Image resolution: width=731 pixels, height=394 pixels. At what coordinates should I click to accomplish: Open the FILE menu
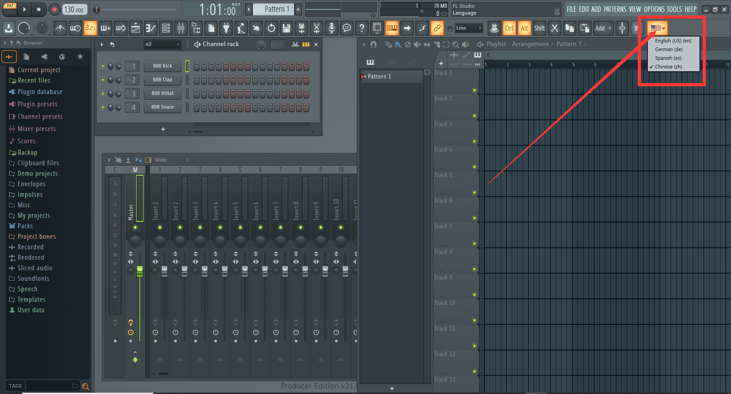pos(572,9)
